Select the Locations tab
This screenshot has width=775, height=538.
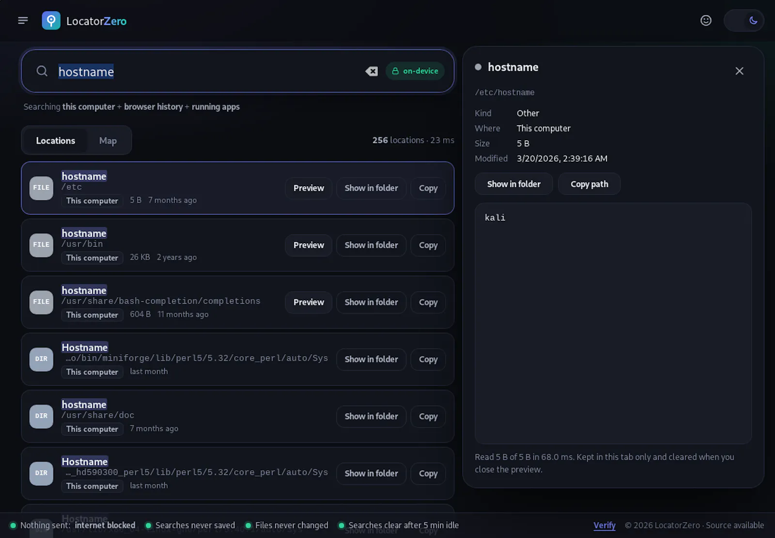tap(56, 141)
